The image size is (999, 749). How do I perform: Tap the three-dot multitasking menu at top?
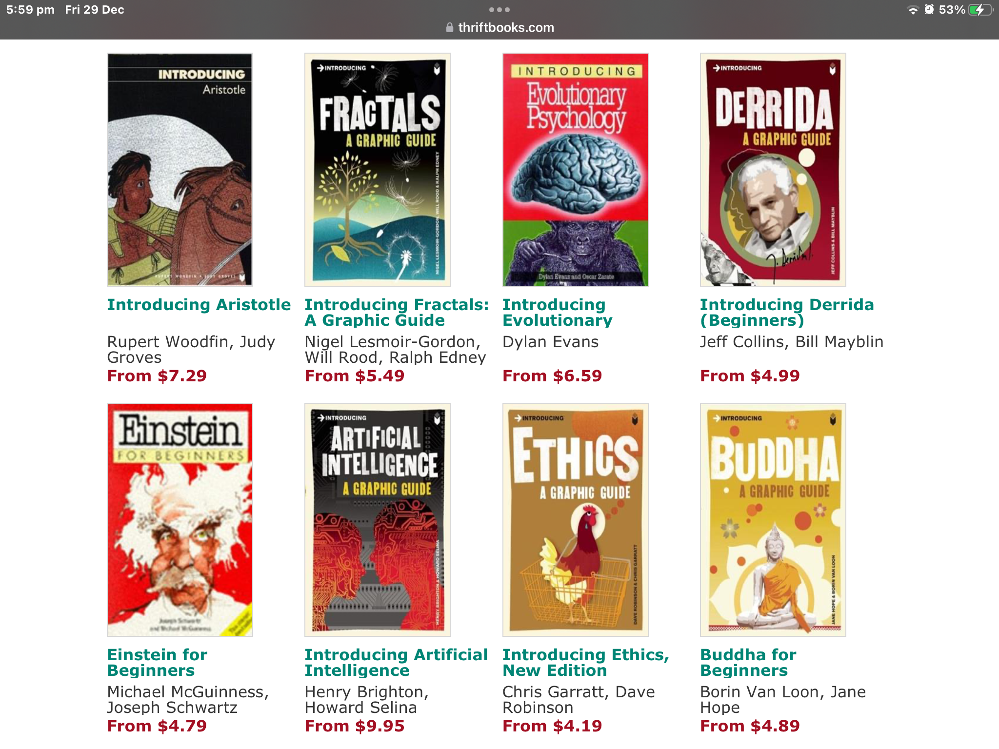499,10
